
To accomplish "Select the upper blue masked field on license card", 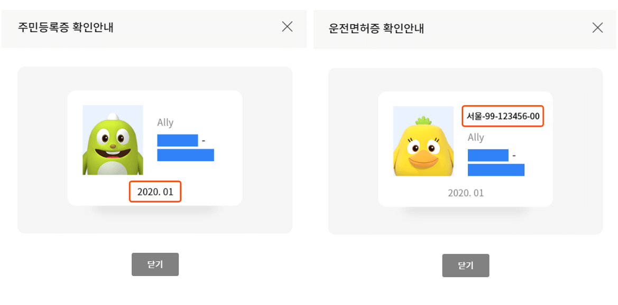I will pos(487,154).
